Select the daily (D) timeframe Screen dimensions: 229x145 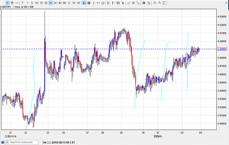[x=69, y=3]
